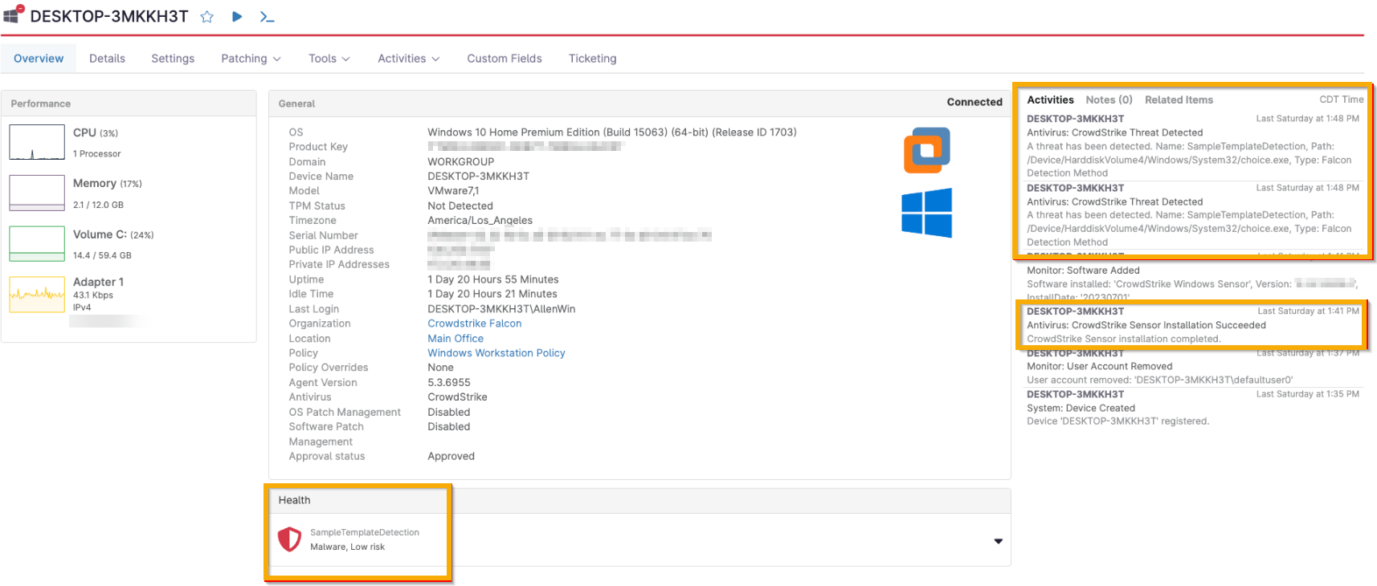Click the blue Windows logo in General panel
This screenshot has width=1377, height=586.
pyautogui.click(x=926, y=213)
